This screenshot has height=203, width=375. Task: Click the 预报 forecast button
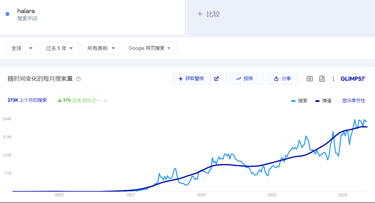pos(244,79)
